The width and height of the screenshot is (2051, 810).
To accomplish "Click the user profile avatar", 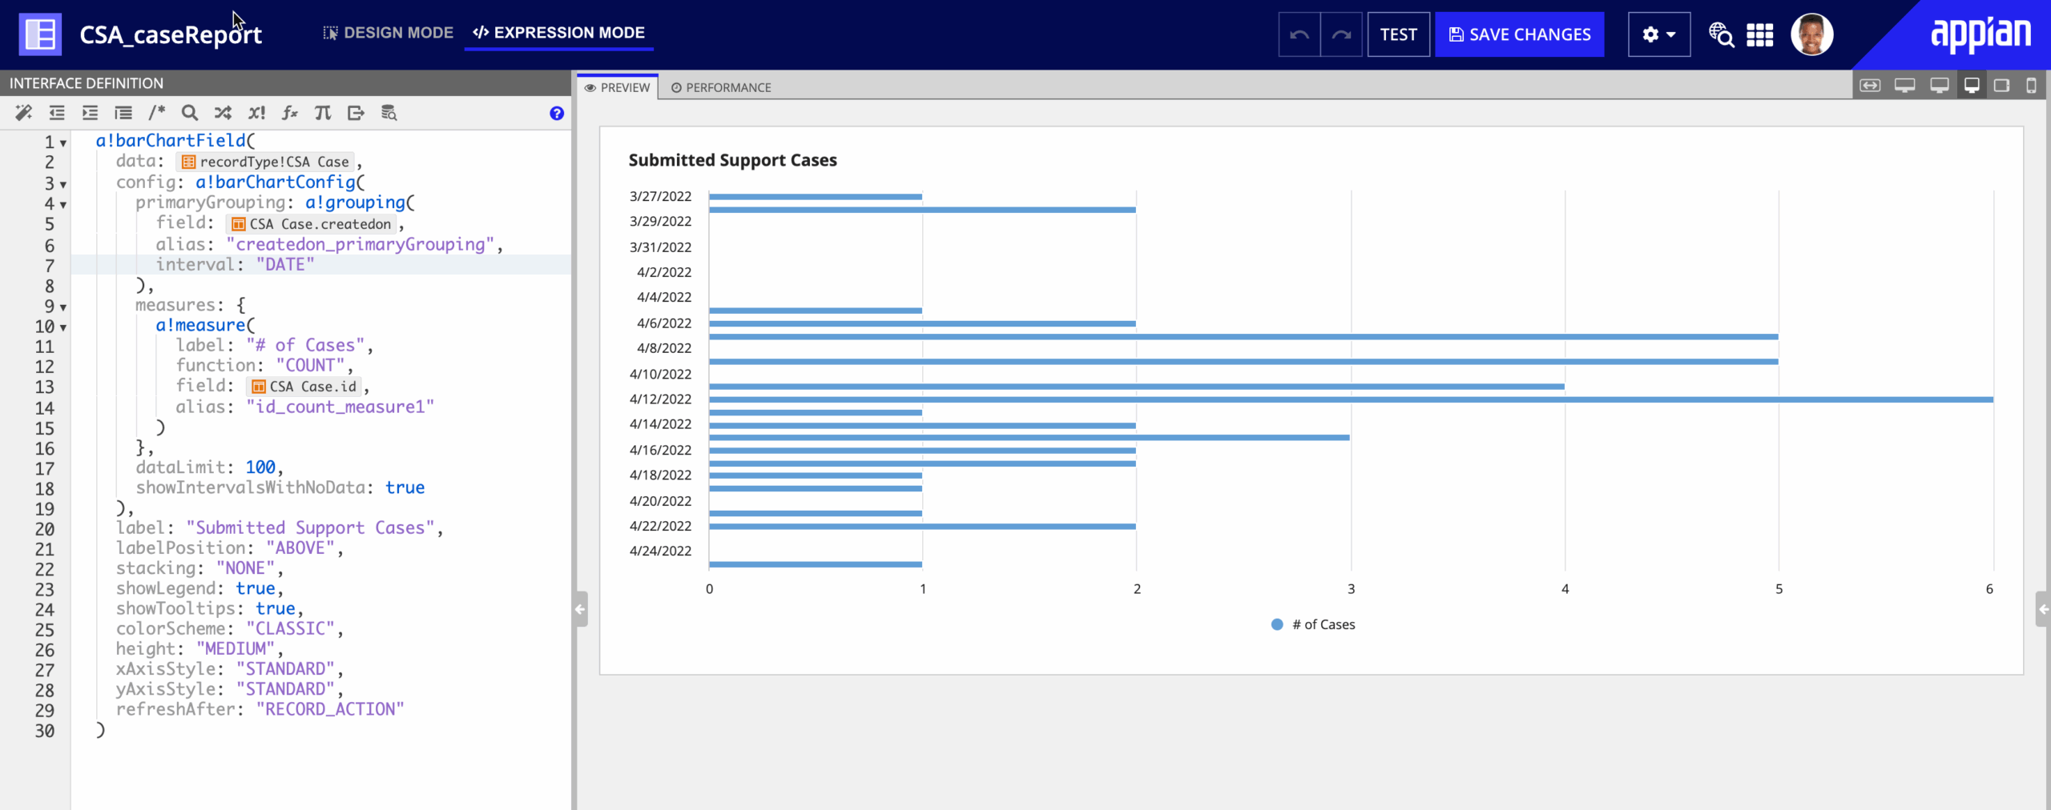I will click(1811, 34).
